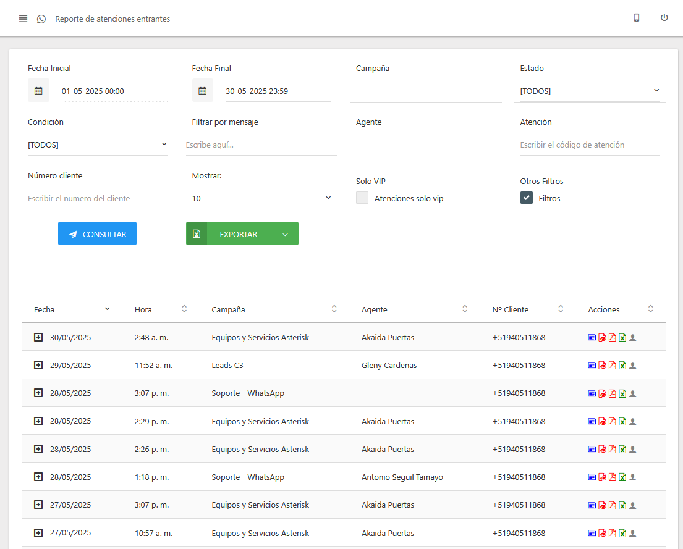Download PDF for the 2:29 p. m. row

coord(613,421)
